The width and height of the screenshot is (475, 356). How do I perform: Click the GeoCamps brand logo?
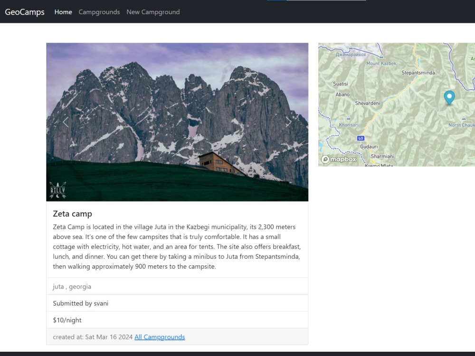[x=25, y=12]
